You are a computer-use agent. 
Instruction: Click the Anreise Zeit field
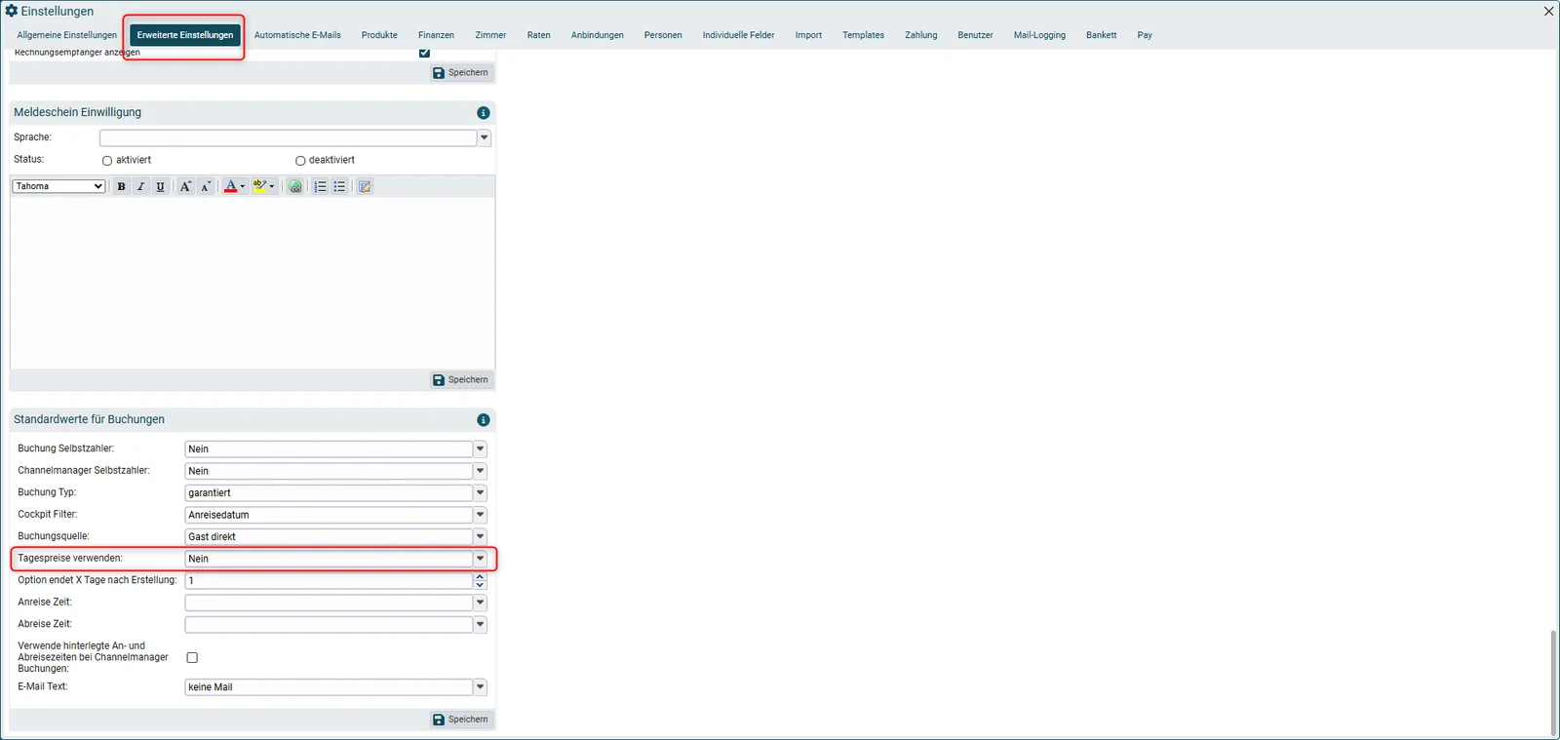pos(329,603)
